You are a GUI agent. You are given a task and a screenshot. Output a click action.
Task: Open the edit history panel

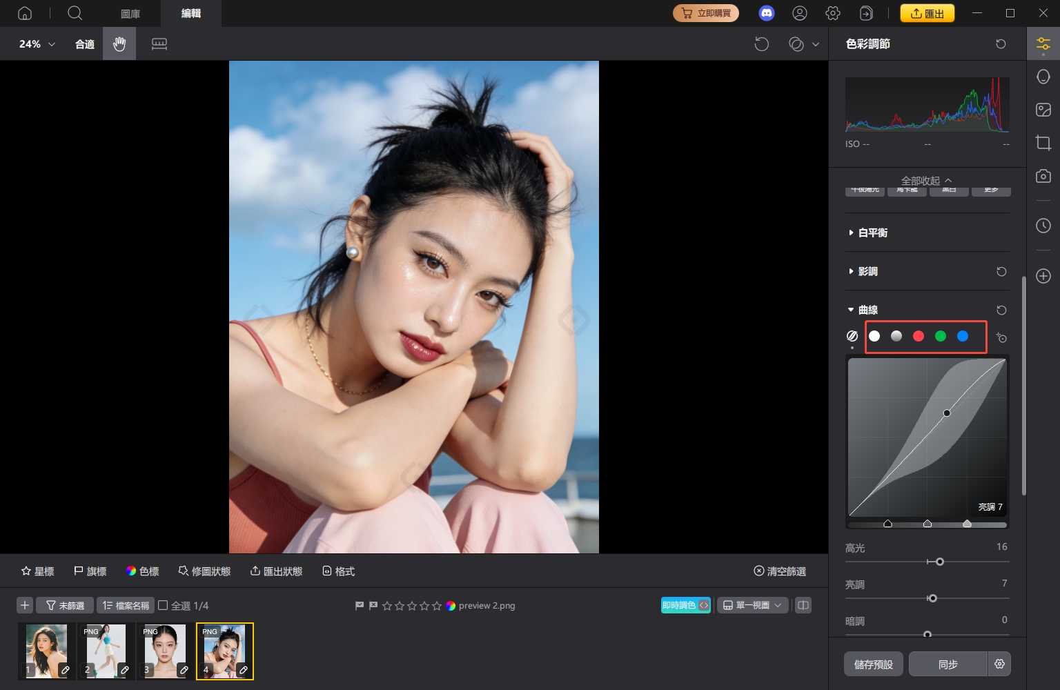coord(1043,226)
